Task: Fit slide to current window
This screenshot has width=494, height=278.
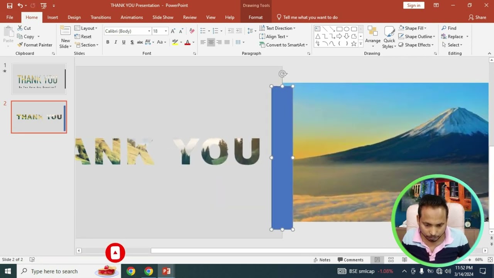Action: click(490, 260)
